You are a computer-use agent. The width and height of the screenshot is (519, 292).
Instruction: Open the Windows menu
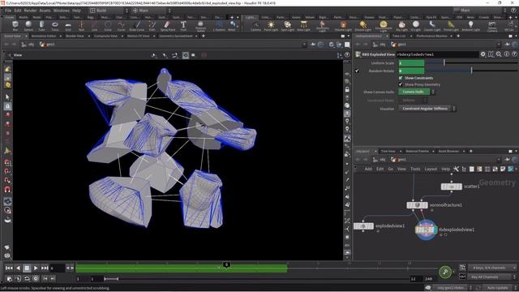(62, 11)
